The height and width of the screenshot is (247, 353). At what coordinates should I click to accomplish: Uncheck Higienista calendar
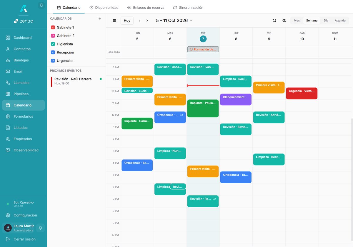pyautogui.click(x=53, y=44)
